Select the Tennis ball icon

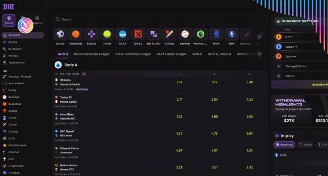pyautogui.click(x=107, y=34)
